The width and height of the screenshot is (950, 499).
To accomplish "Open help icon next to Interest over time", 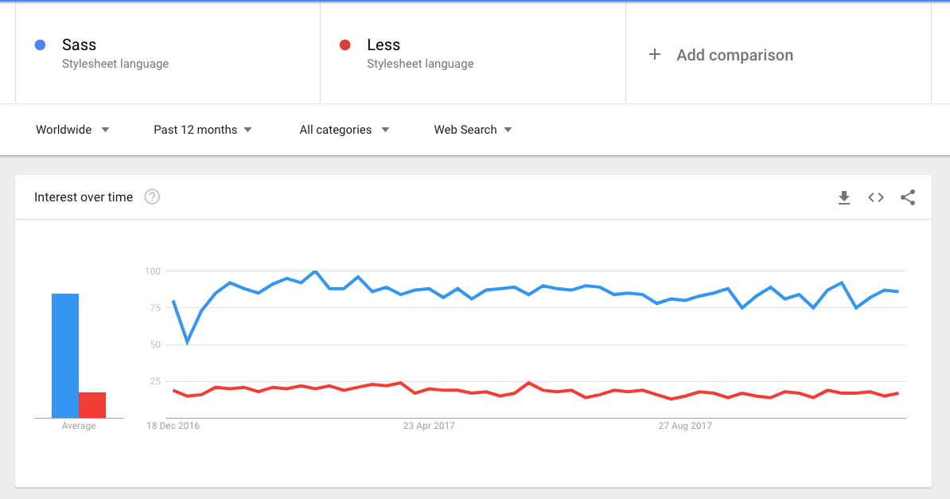I will click(x=152, y=197).
